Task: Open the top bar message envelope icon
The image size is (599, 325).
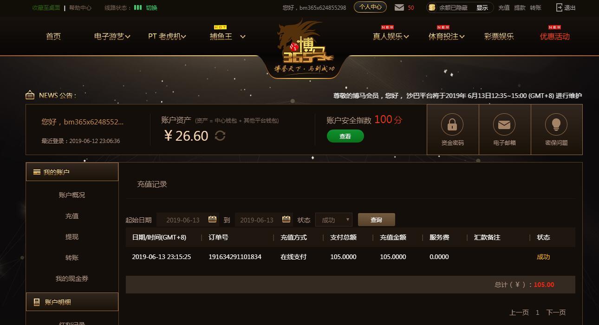Action: coord(399,7)
